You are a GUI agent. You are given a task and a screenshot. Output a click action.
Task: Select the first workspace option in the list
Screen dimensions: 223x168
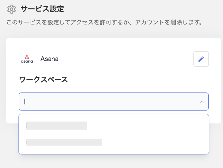coord(56,126)
